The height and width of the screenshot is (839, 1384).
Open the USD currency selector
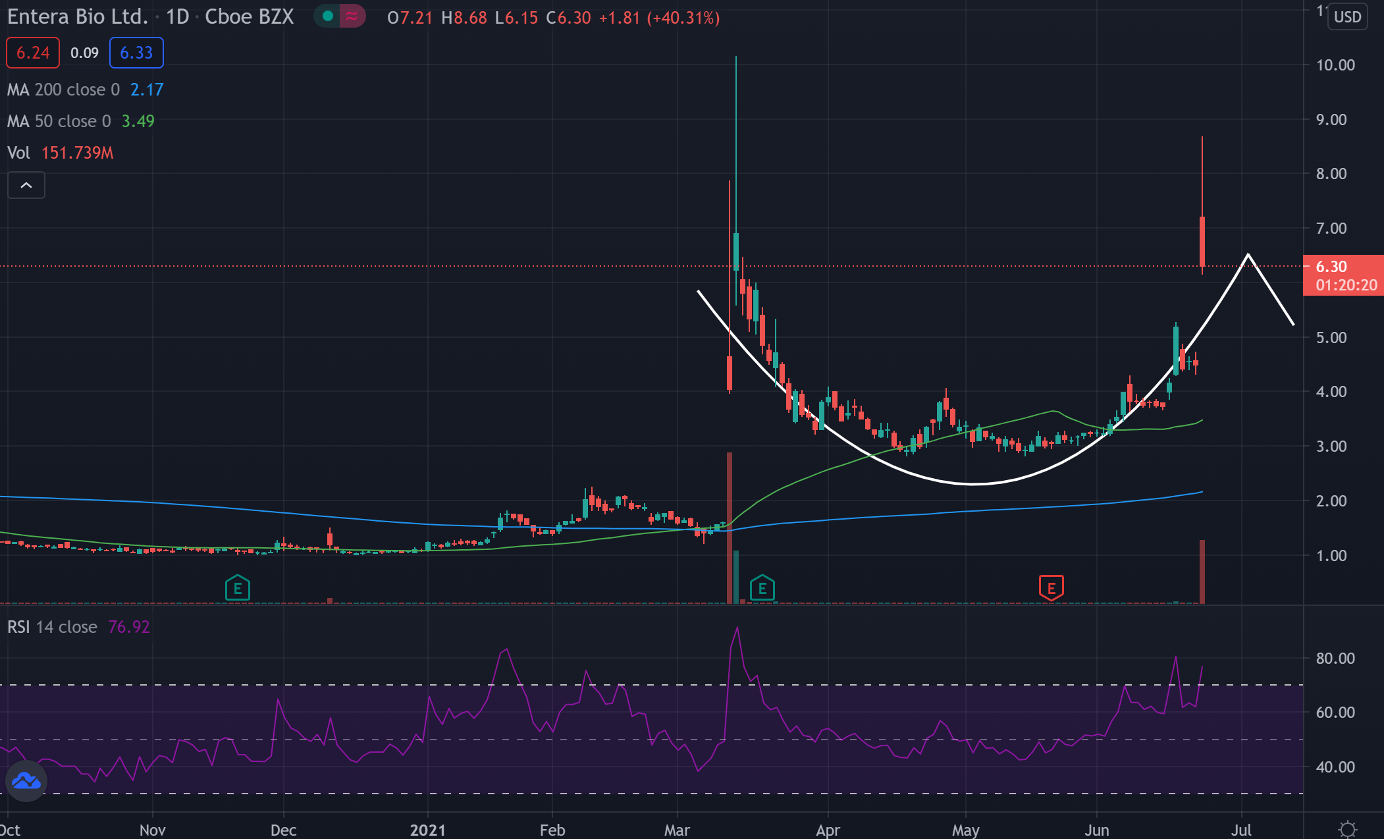point(1347,17)
